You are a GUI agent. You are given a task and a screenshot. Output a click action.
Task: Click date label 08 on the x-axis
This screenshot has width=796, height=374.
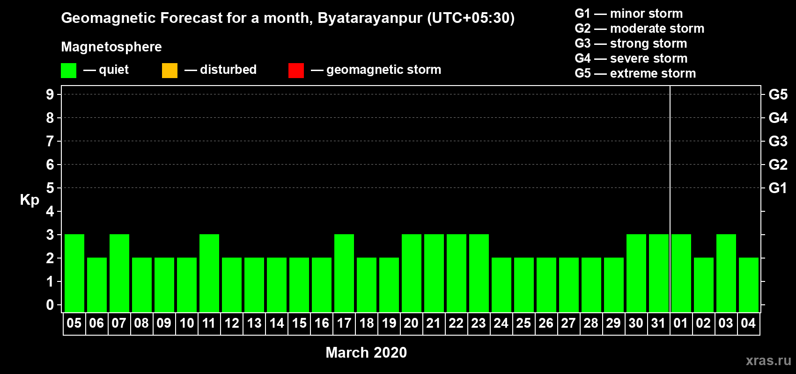tap(141, 324)
